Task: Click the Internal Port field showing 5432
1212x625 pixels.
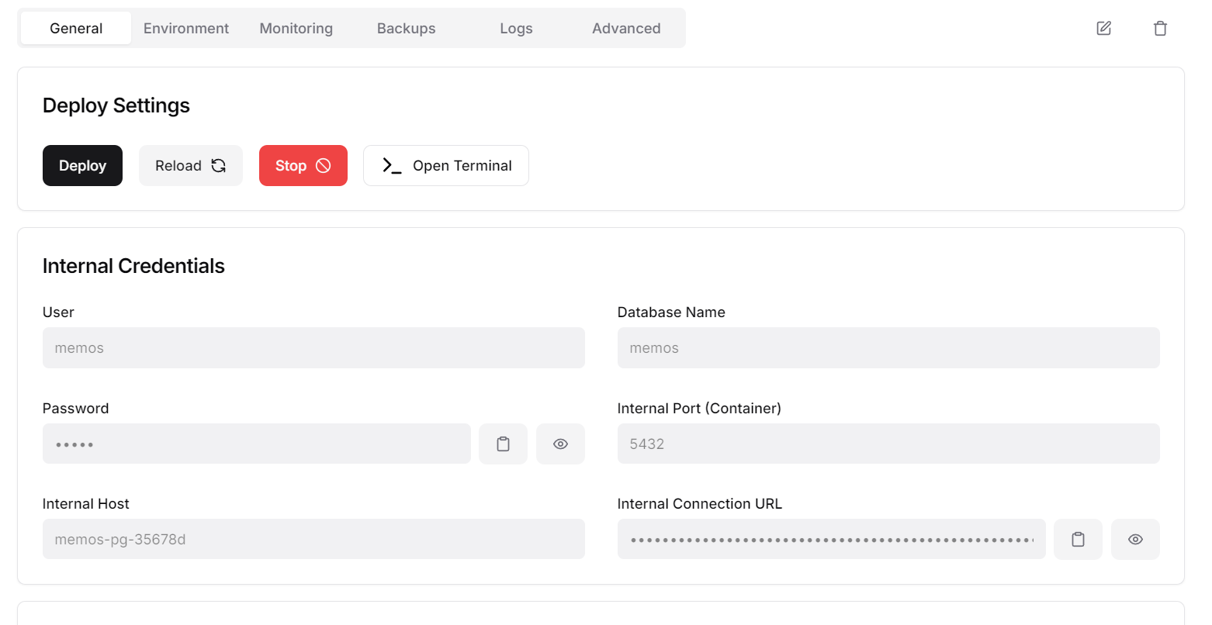Action: click(x=888, y=444)
